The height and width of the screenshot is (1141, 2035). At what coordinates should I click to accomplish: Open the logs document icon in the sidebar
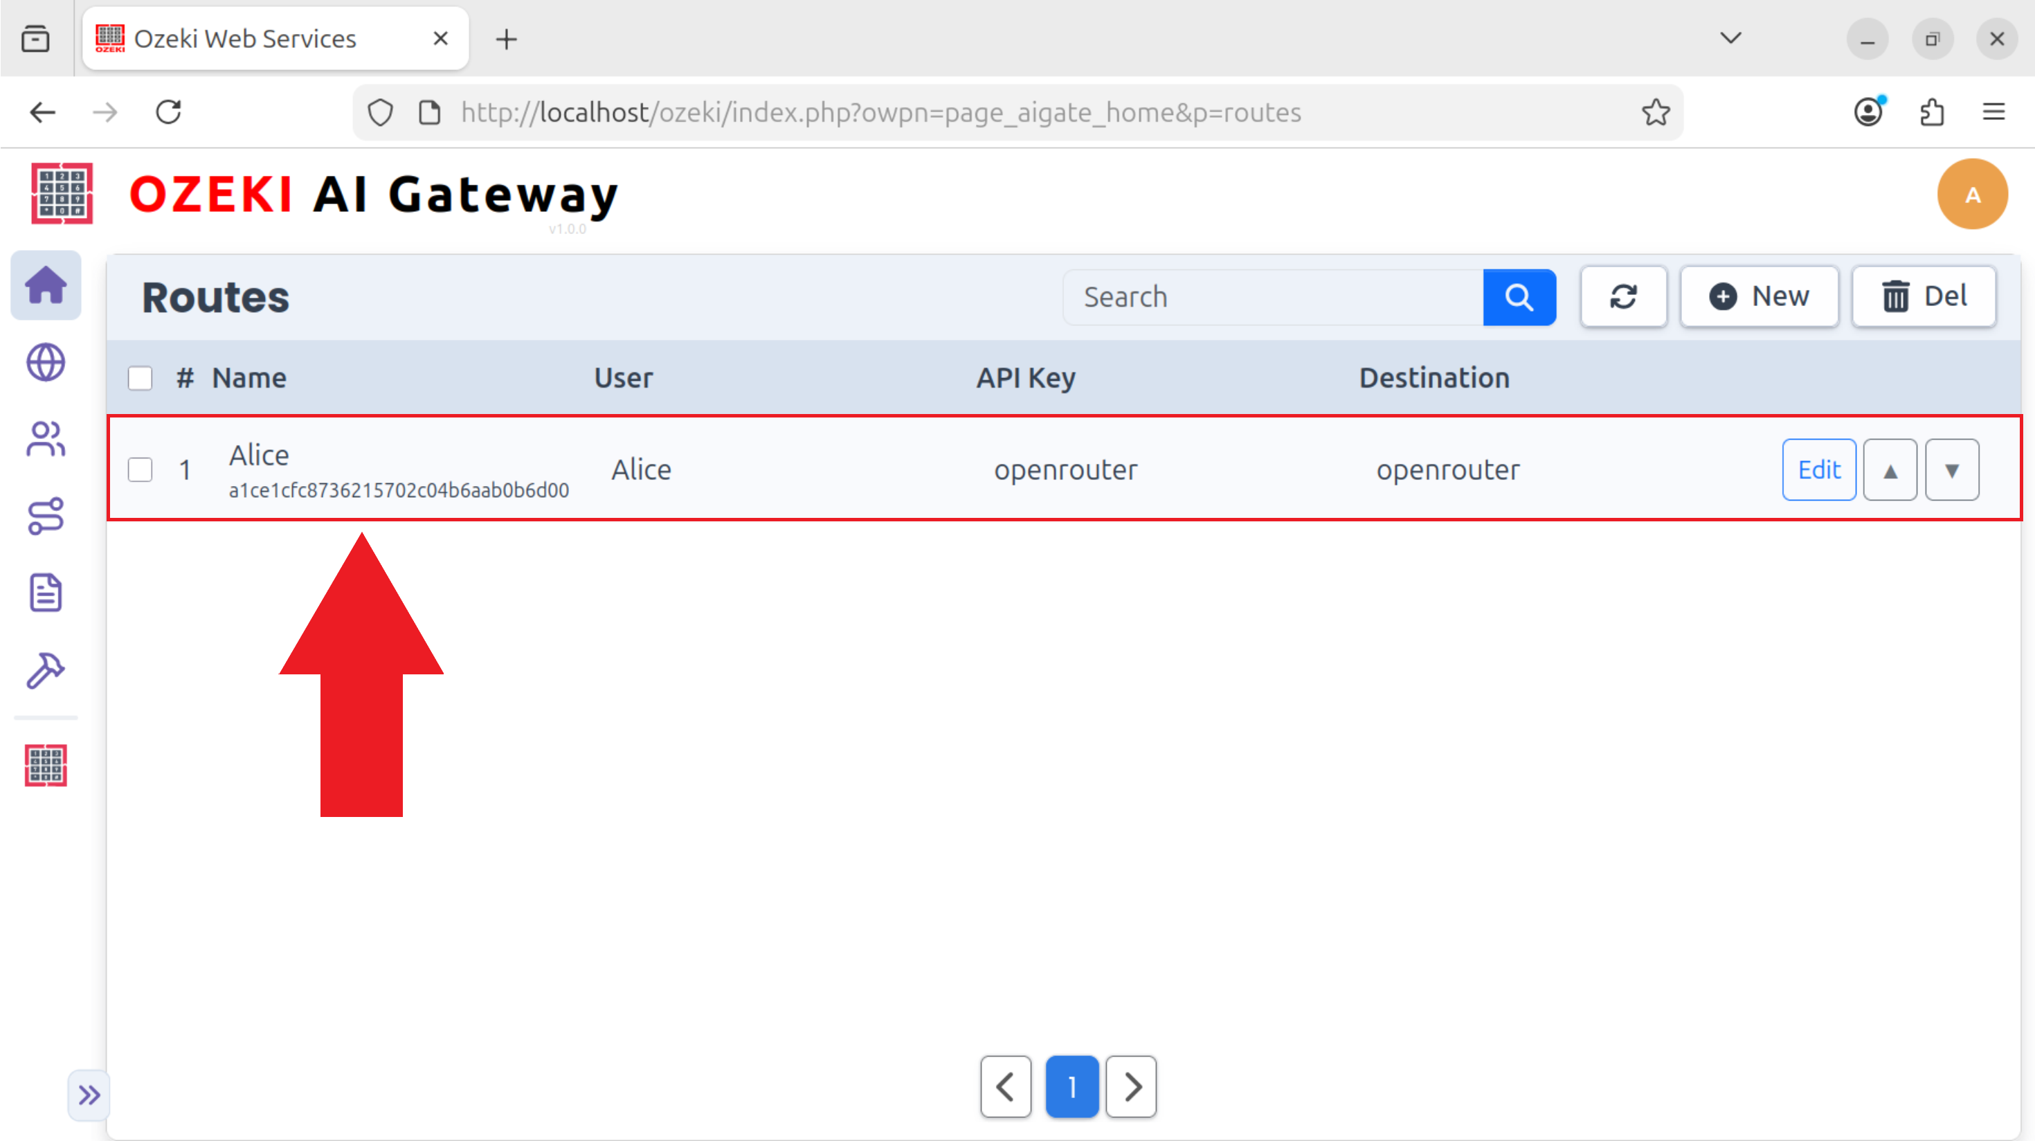pyautogui.click(x=45, y=593)
